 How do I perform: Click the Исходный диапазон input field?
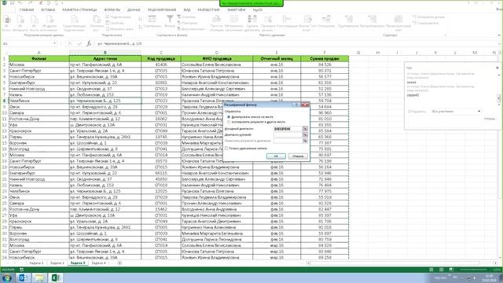pyautogui.click(x=288, y=129)
